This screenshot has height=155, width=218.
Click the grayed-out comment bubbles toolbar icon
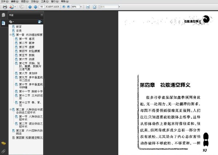coord(21,7)
